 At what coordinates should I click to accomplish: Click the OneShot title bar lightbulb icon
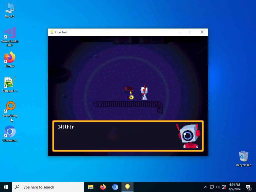[52, 32]
